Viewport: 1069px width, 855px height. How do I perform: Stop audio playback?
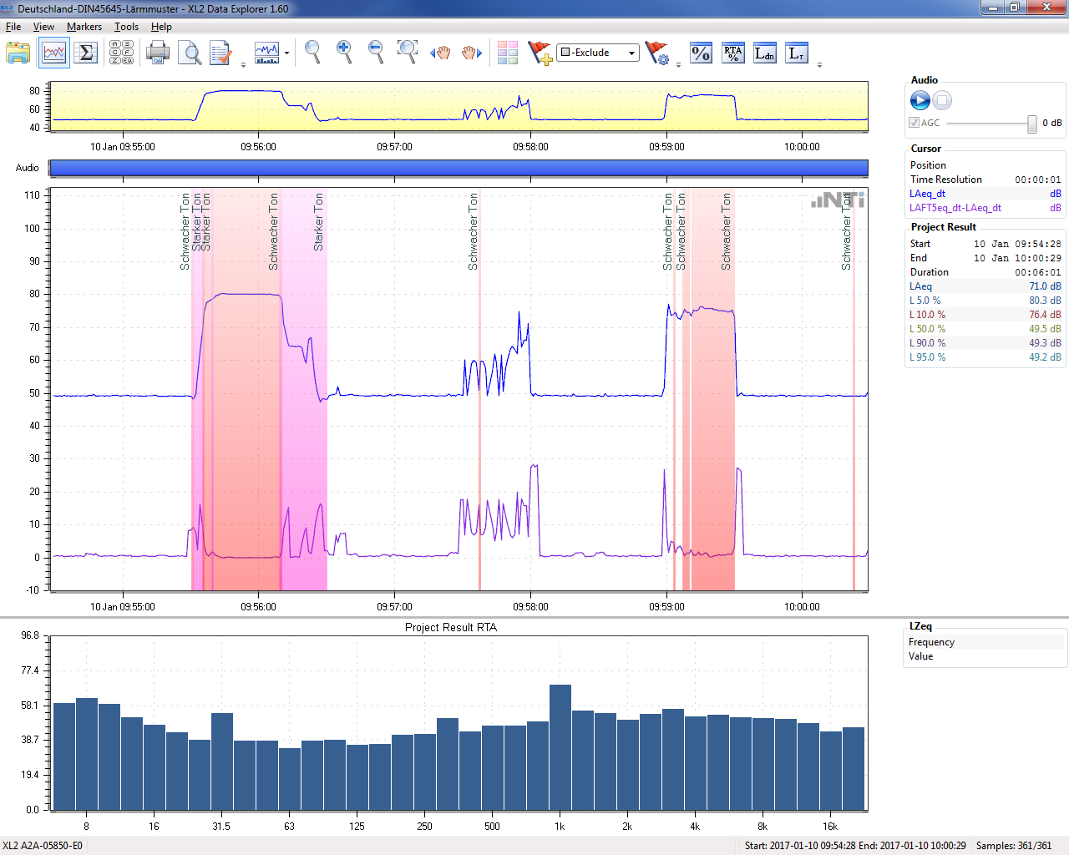point(942,101)
